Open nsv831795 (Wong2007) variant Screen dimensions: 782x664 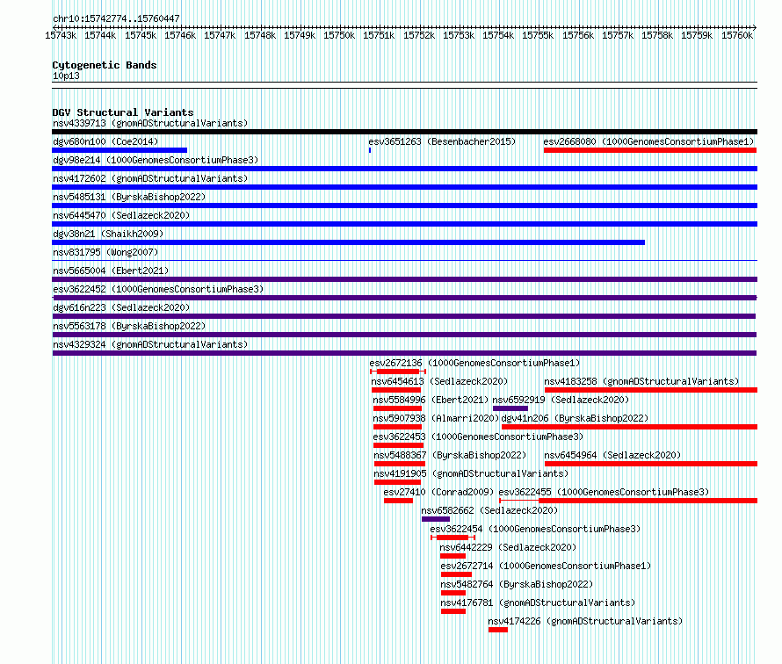pos(105,252)
